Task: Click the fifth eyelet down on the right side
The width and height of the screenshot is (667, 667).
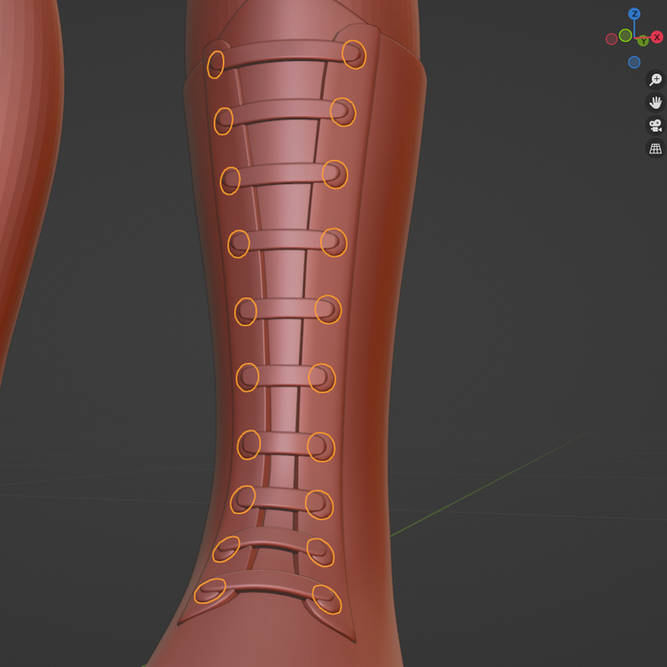Action: 327,310
